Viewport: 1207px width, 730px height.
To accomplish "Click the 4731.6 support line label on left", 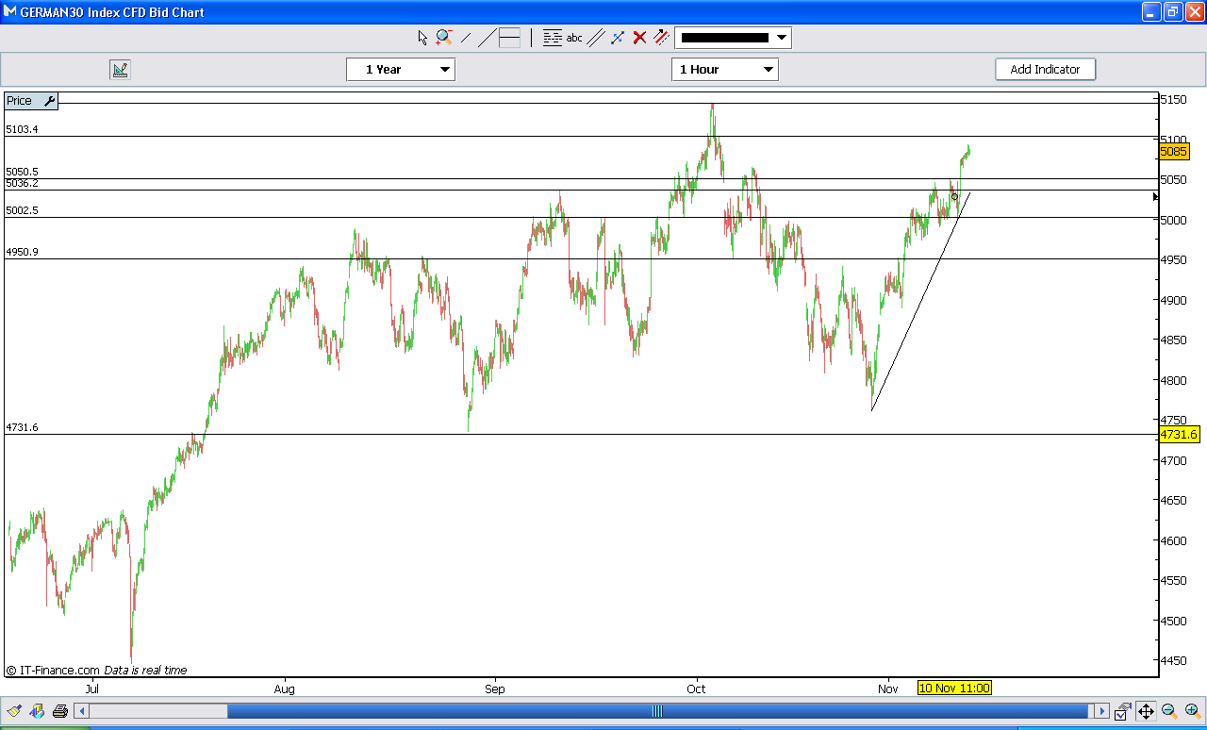I will point(22,427).
